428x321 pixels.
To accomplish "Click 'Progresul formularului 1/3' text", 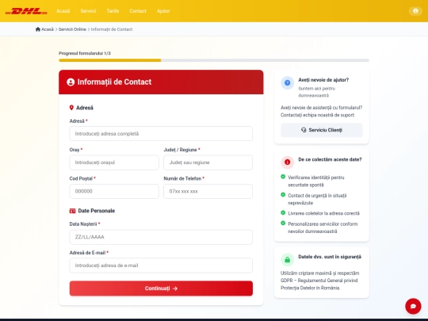I will point(85,53).
